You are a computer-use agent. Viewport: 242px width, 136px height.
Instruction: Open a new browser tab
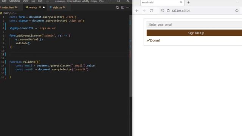pos(188,3)
